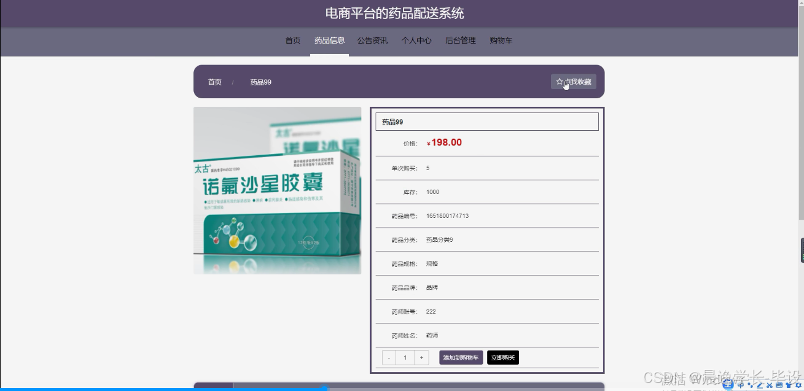Click the star icon on the collect button
Image resolution: width=804 pixels, height=391 pixels.
click(x=560, y=82)
